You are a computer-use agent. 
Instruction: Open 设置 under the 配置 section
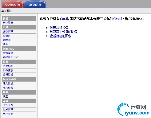[5, 97]
